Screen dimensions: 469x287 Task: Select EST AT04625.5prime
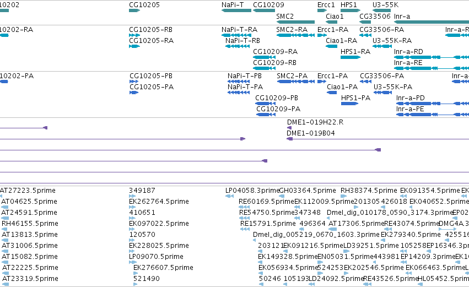click(x=4, y=207)
